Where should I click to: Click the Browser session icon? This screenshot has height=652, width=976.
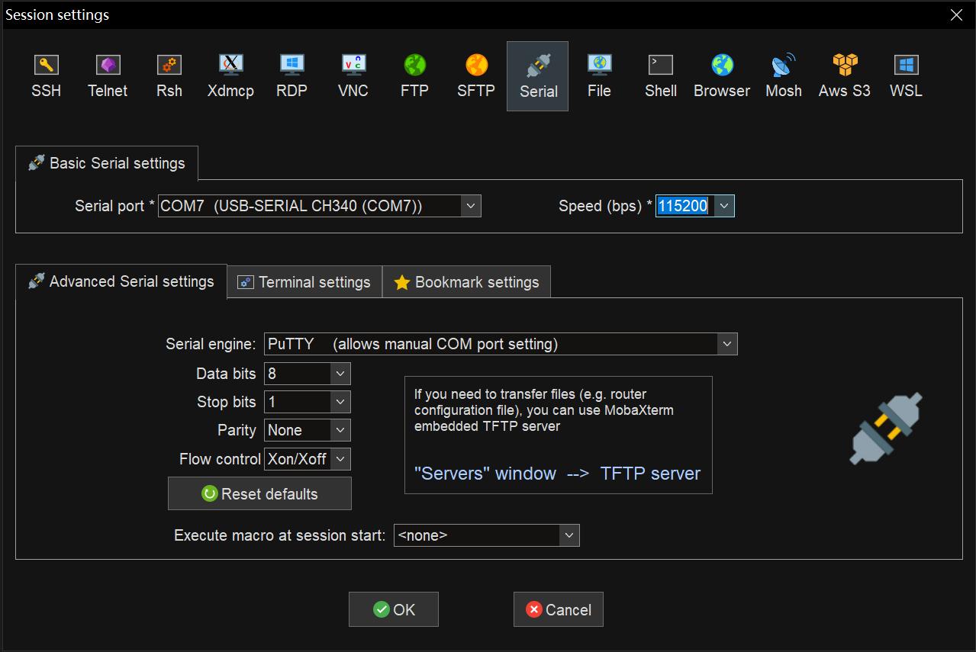click(722, 76)
